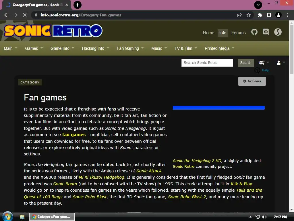Open Tails and the Quest of 100 Rings link
Image resolution: width=294 pixels, height=221 pixels.
coord(249,190)
